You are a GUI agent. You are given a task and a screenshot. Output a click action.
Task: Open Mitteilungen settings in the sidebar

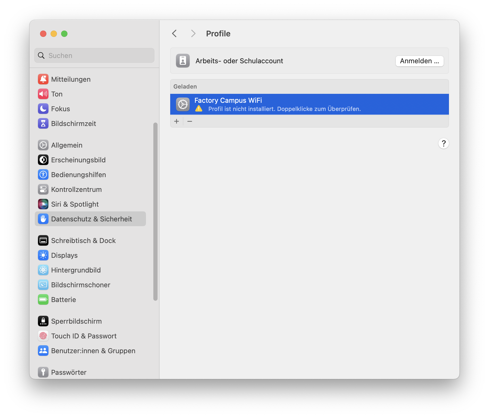tap(71, 79)
